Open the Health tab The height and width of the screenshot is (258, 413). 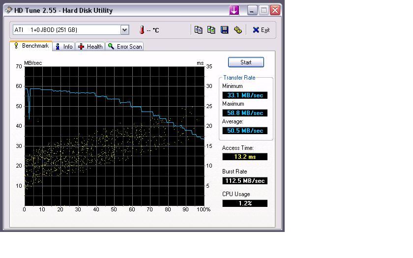pyautogui.click(x=90, y=47)
